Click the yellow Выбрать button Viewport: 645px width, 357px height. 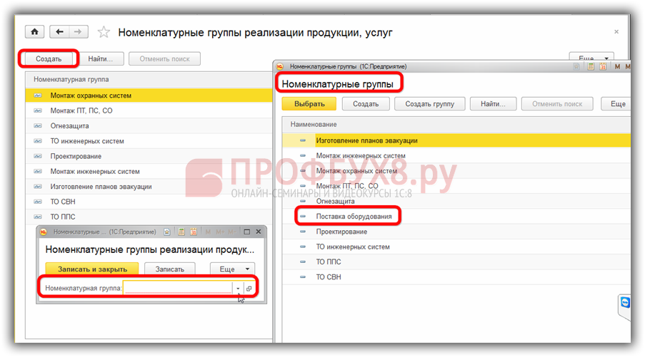tap(309, 104)
